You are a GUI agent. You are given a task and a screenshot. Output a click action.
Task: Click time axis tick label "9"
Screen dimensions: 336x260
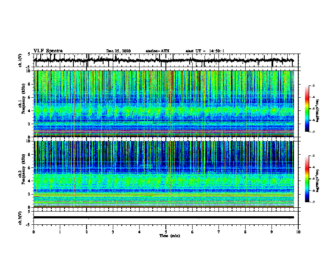[x=272, y=232]
